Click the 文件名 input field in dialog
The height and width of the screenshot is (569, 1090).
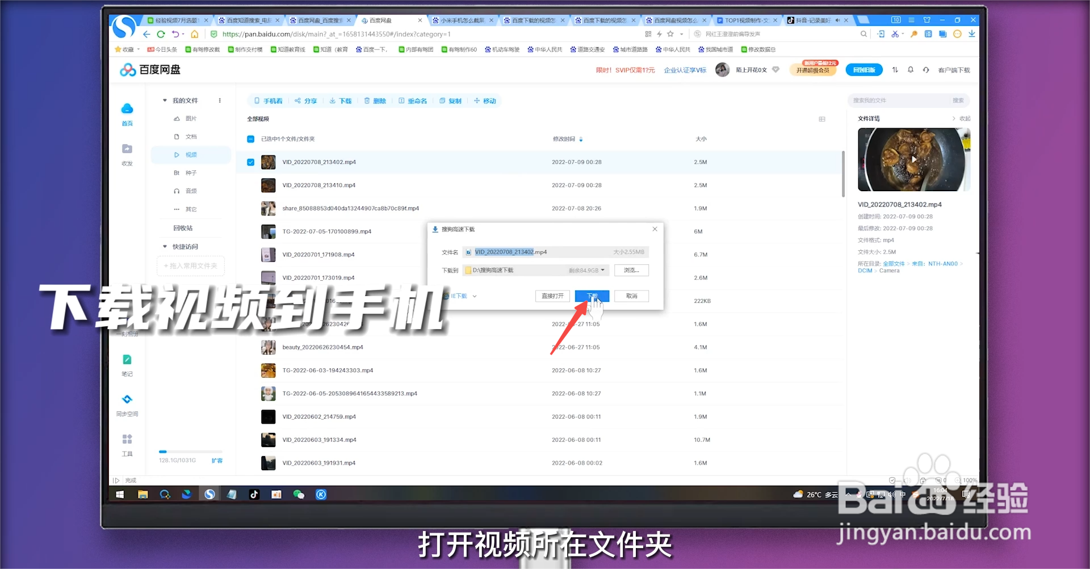(x=555, y=252)
